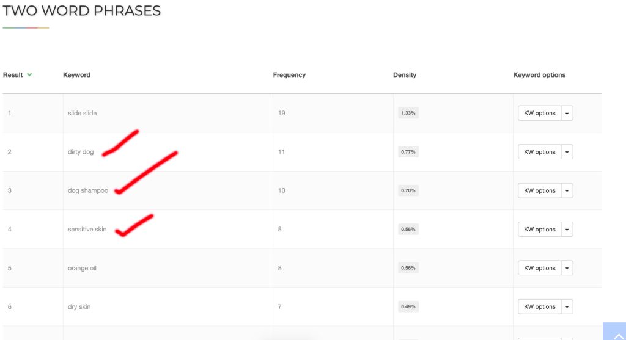This screenshot has width=626, height=340.
Task: Click the Frequency column header
Action: click(x=289, y=75)
